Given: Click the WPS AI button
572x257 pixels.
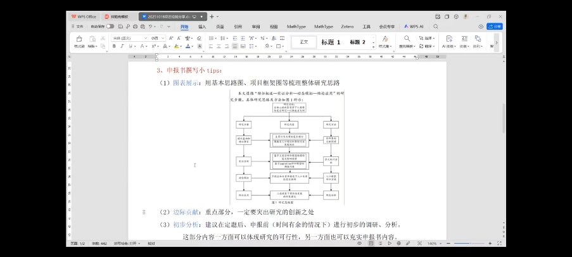Looking at the screenshot, I should pyautogui.click(x=414, y=27).
